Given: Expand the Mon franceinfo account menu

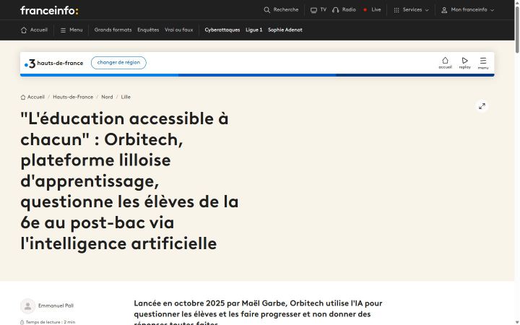Looking at the screenshot, I should coord(467,10).
